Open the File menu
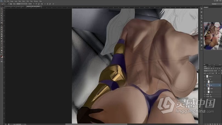Screen dimensions: 222x125 coord(5,1)
